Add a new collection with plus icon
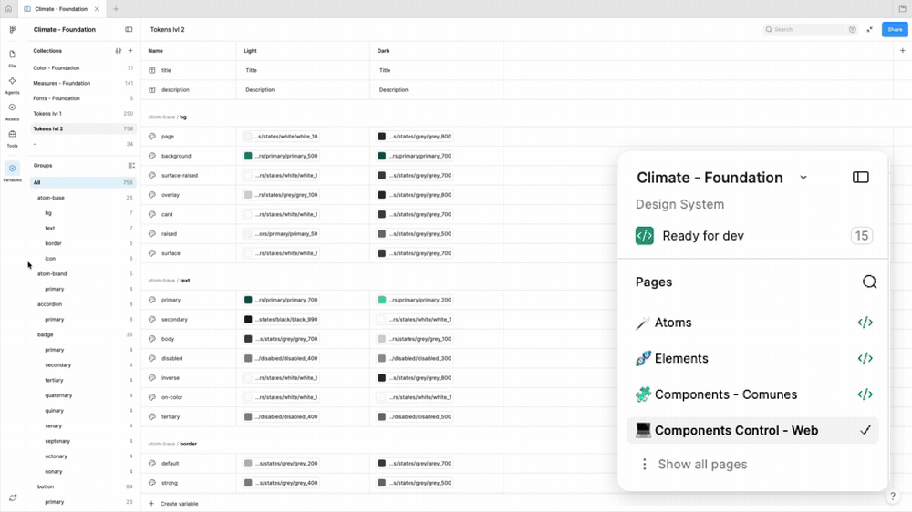Screen dimensions: 912x512 coord(130,51)
